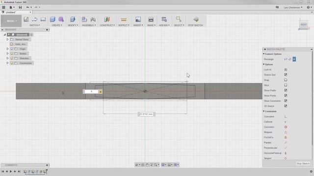Select the New Component assemble icon

(84, 20)
